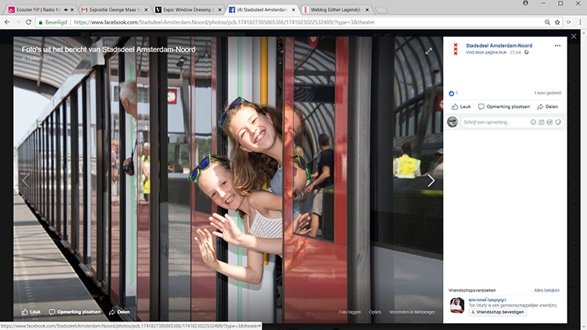
Task: View who liked via blue like icon
Action: tap(452, 93)
